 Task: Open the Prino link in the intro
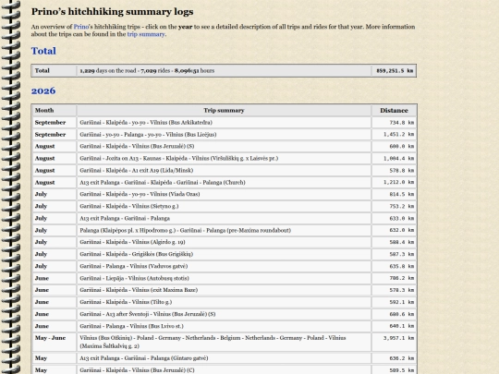tap(81, 27)
